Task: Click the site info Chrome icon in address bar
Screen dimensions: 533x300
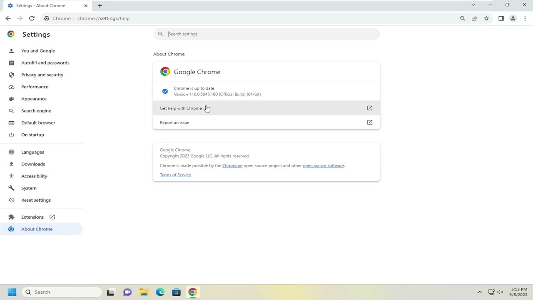Action: tap(47, 18)
